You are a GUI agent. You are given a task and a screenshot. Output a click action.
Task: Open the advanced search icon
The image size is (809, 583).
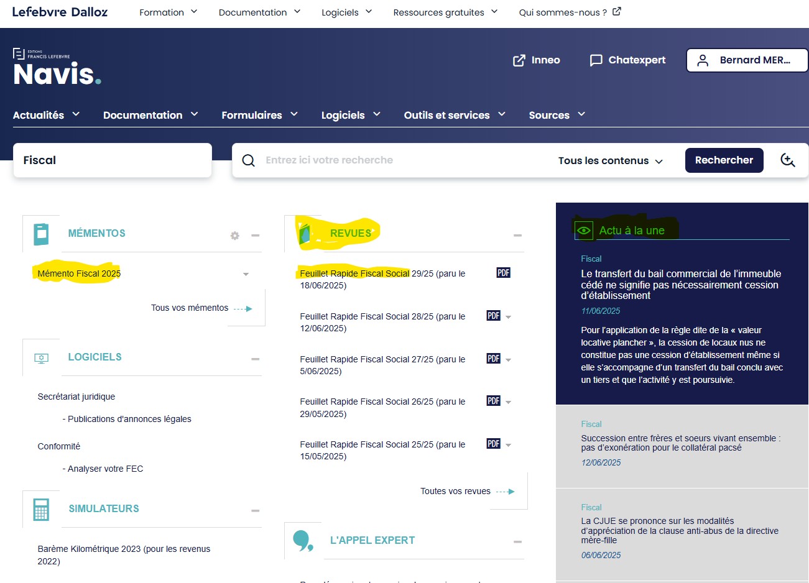point(788,160)
